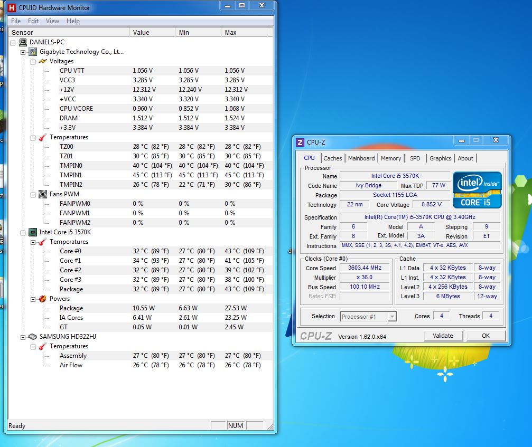Collapse the SAMSUNG HD322HJ node
Image resolution: width=532 pixels, height=447 pixels.
[x=23, y=337]
